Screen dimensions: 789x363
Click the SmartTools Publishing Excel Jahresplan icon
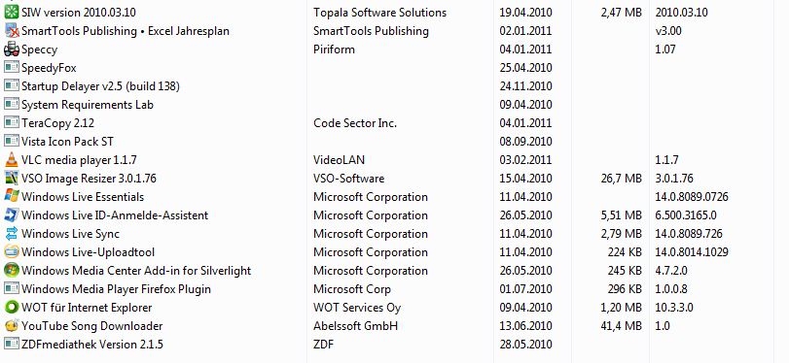point(11,31)
